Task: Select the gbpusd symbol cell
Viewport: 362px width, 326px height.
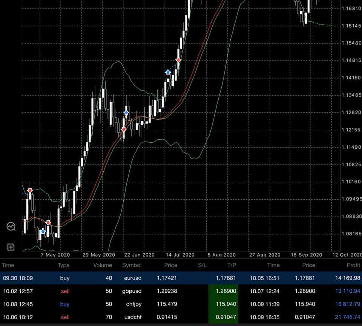Action: pyautogui.click(x=132, y=291)
